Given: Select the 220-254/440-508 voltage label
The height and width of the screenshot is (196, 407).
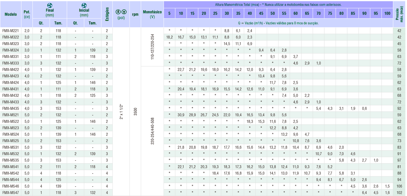Looking at the screenshot, I should 153,131.
